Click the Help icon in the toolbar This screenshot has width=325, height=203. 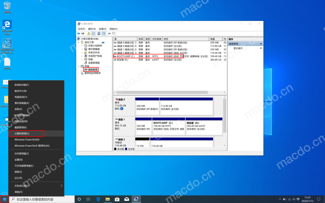pos(99,33)
